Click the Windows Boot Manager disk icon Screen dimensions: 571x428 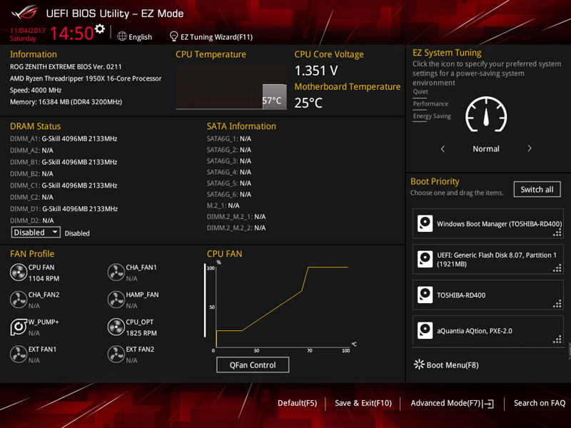click(425, 223)
